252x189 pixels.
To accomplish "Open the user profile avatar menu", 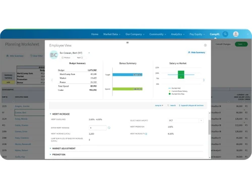I will tap(236, 34).
